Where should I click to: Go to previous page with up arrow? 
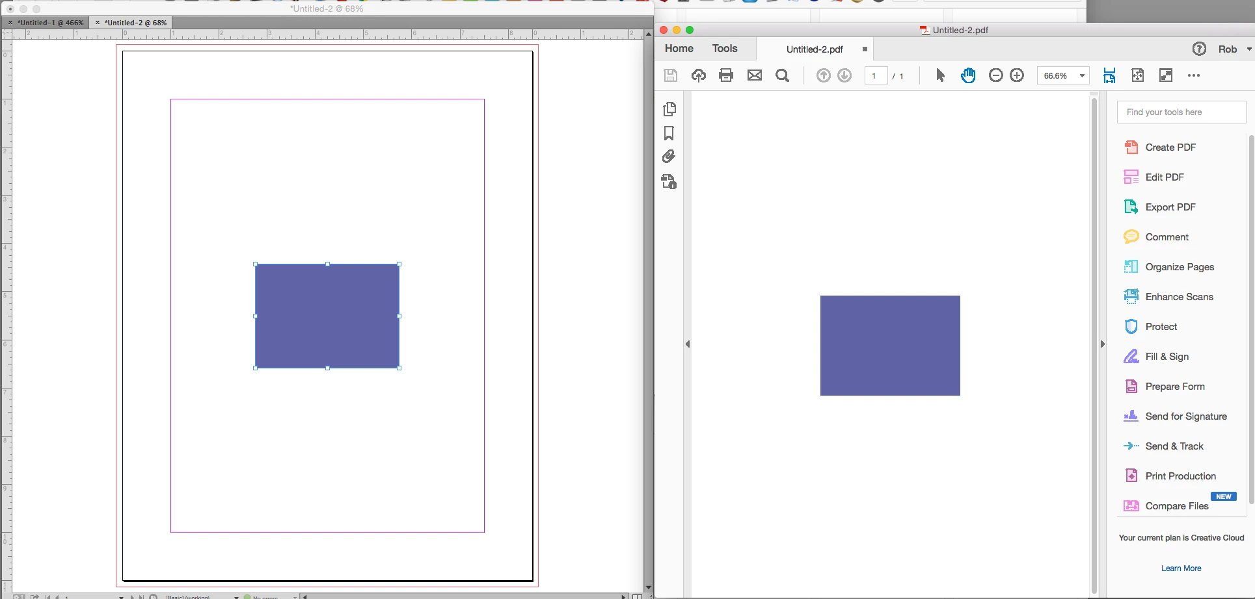tap(824, 75)
